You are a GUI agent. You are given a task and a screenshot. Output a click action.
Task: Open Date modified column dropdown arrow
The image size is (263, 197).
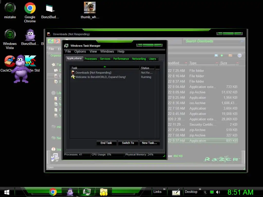[186, 63]
